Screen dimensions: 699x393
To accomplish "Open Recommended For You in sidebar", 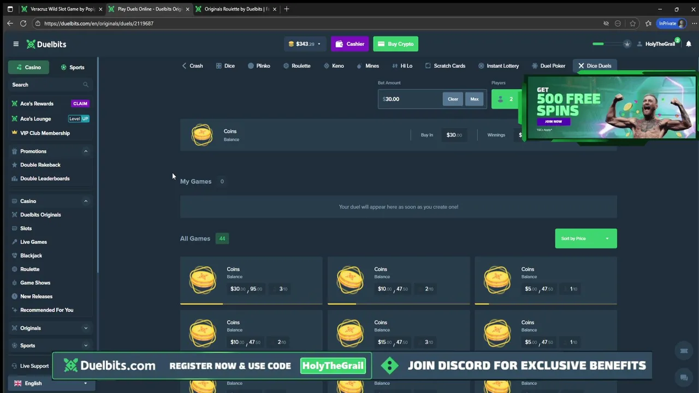I will pos(46,310).
